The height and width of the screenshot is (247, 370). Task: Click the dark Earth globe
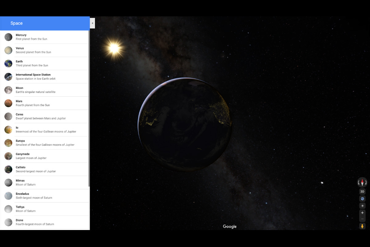click(185, 124)
